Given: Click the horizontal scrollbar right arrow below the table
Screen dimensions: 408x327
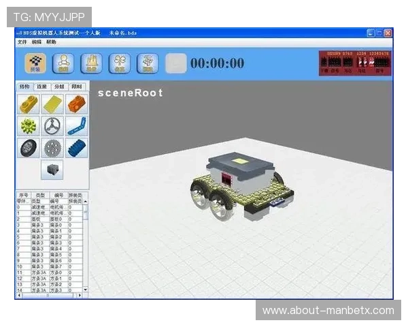Looking at the screenshot, I should click(80, 295).
